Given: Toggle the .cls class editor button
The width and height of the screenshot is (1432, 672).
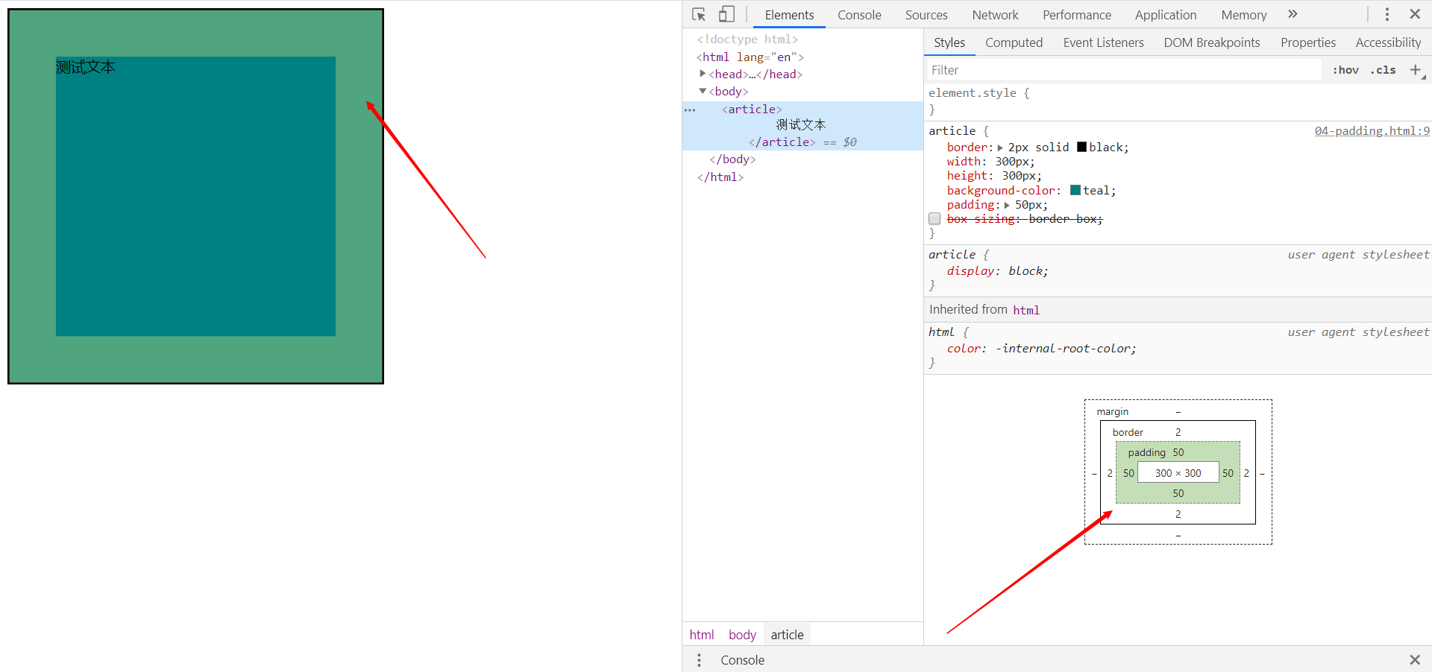Looking at the screenshot, I should click(x=1384, y=70).
